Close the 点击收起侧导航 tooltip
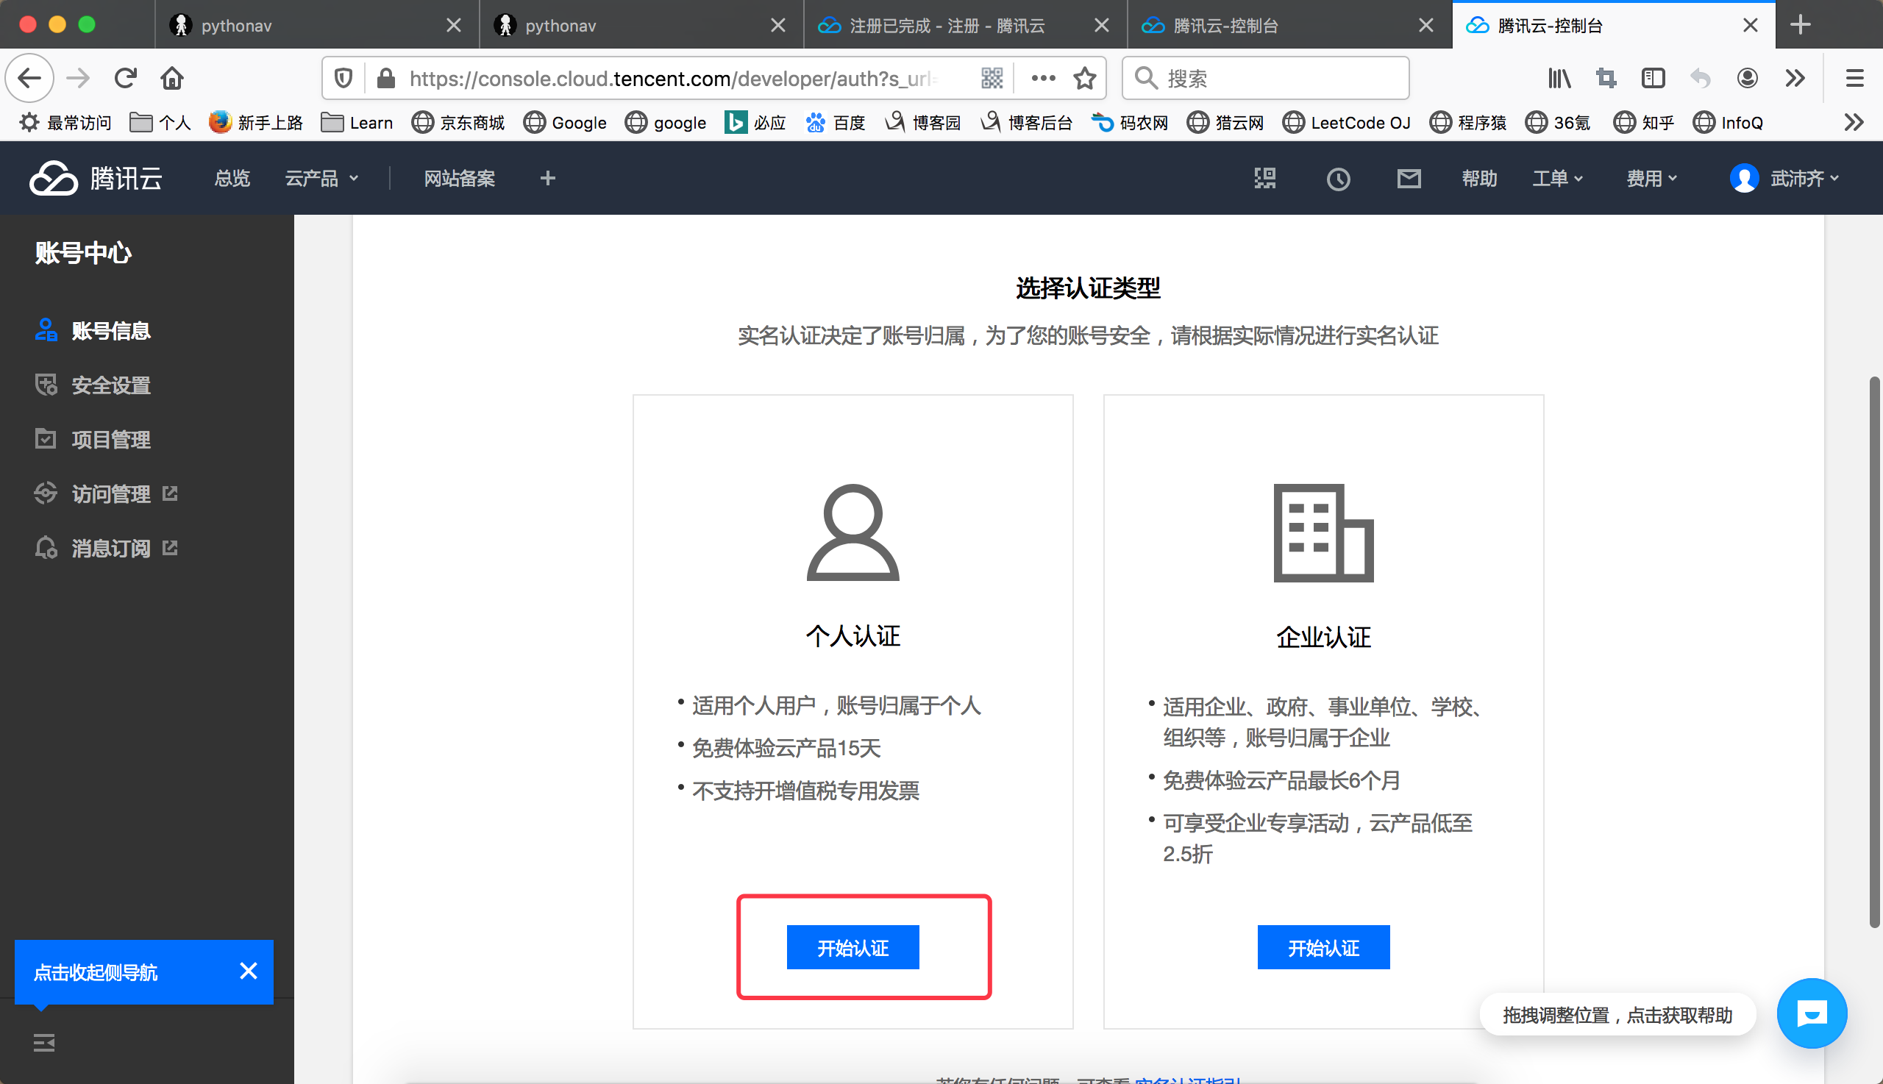Viewport: 1883px width, 1084px height. 249,971
